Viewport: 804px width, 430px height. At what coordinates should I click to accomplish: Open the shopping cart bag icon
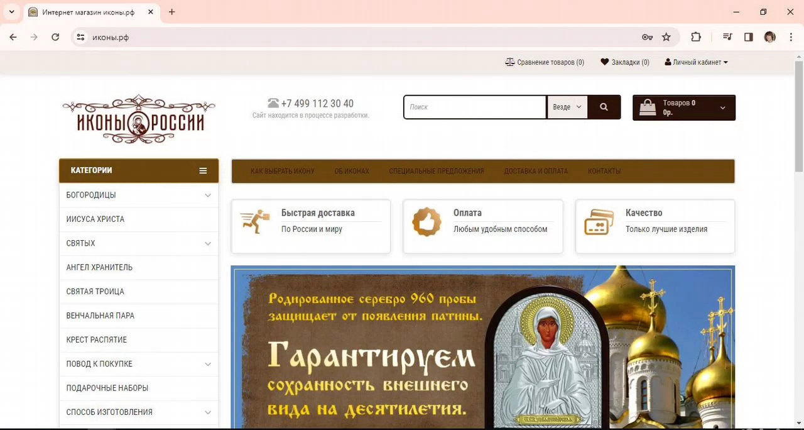tap(648, 107)
